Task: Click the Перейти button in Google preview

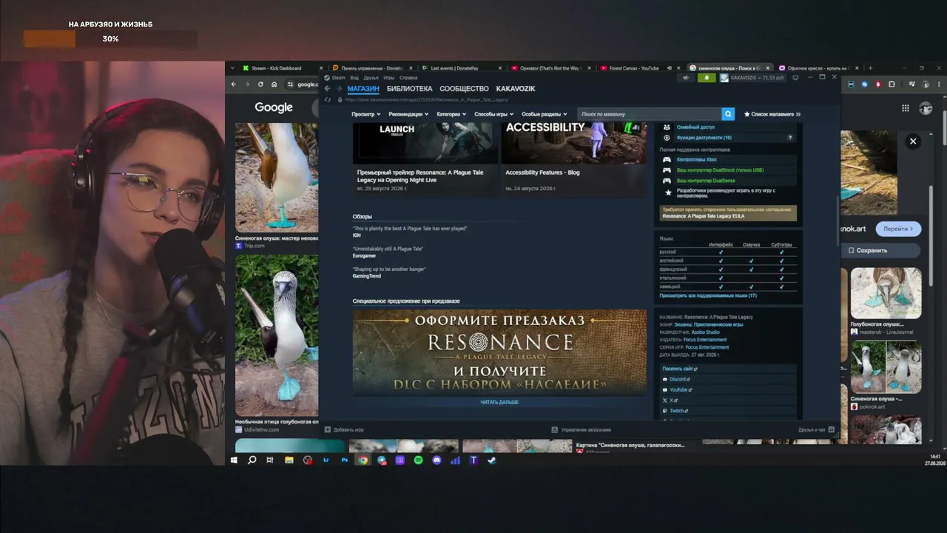Action: [898, 229]
